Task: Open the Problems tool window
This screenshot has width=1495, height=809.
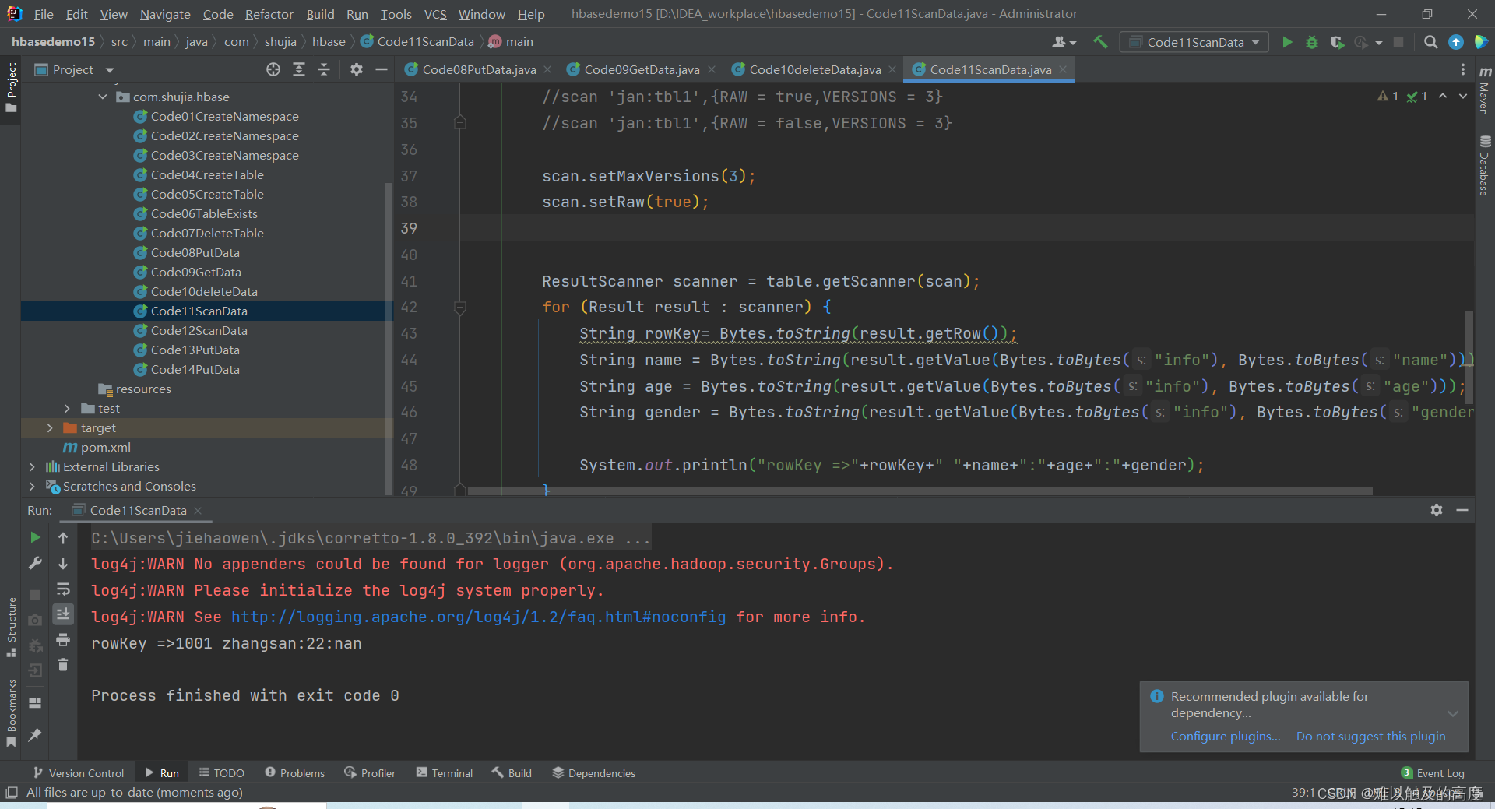Action: click(295, 773)
